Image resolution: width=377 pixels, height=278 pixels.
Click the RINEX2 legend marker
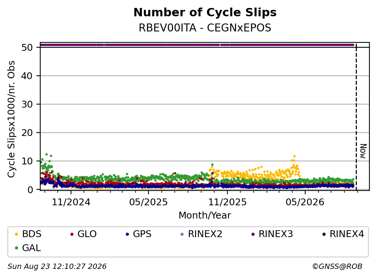point(182,234)
